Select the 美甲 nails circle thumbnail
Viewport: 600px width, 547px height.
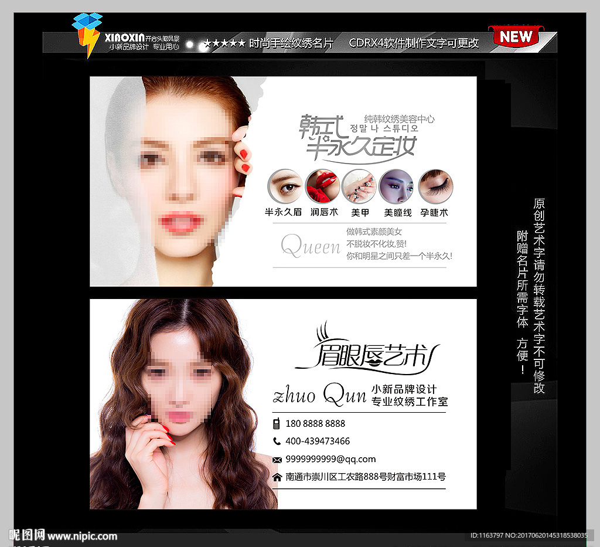coord(359,186)
